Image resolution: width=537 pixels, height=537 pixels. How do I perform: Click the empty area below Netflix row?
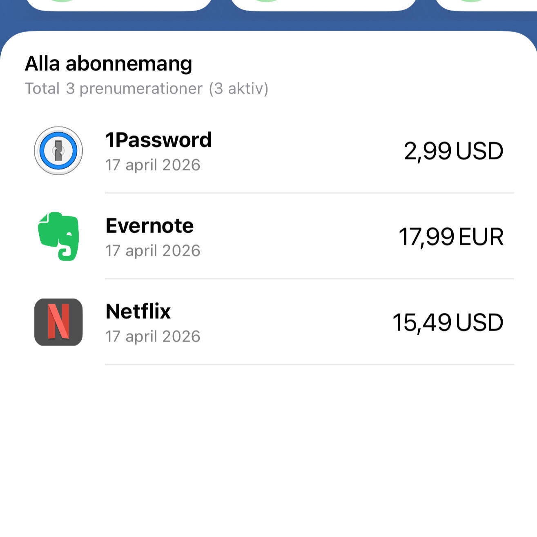[x=268, y=449]
